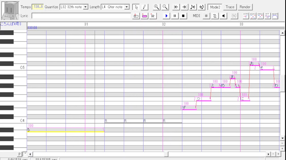Select the arrow selection tool
The image size is (286, 160).
[136, 7]
